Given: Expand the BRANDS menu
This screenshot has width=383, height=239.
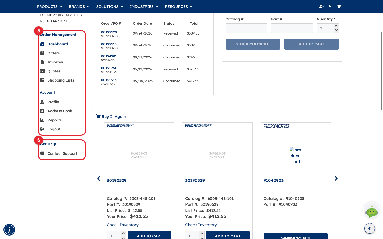Looking at the screenshot, I should [79, 7].
